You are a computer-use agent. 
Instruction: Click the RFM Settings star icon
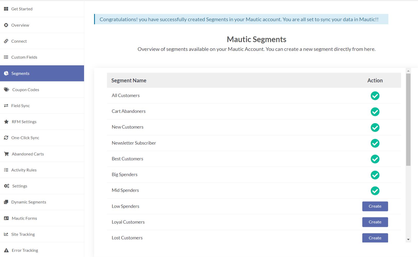(x=6, y=122)
